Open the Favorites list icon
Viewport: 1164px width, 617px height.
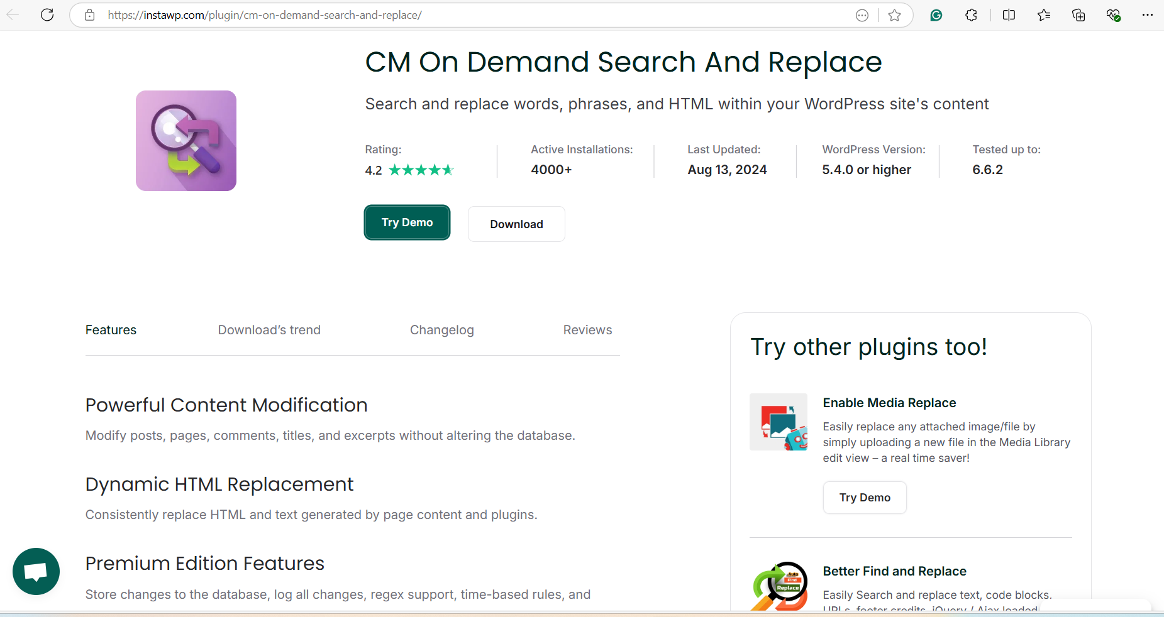1044,15
